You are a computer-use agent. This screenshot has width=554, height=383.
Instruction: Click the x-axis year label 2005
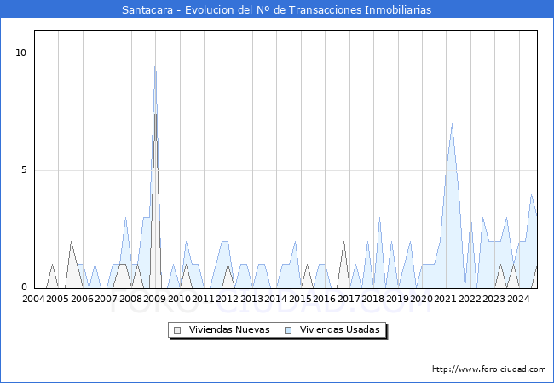[x=58, y=299]
